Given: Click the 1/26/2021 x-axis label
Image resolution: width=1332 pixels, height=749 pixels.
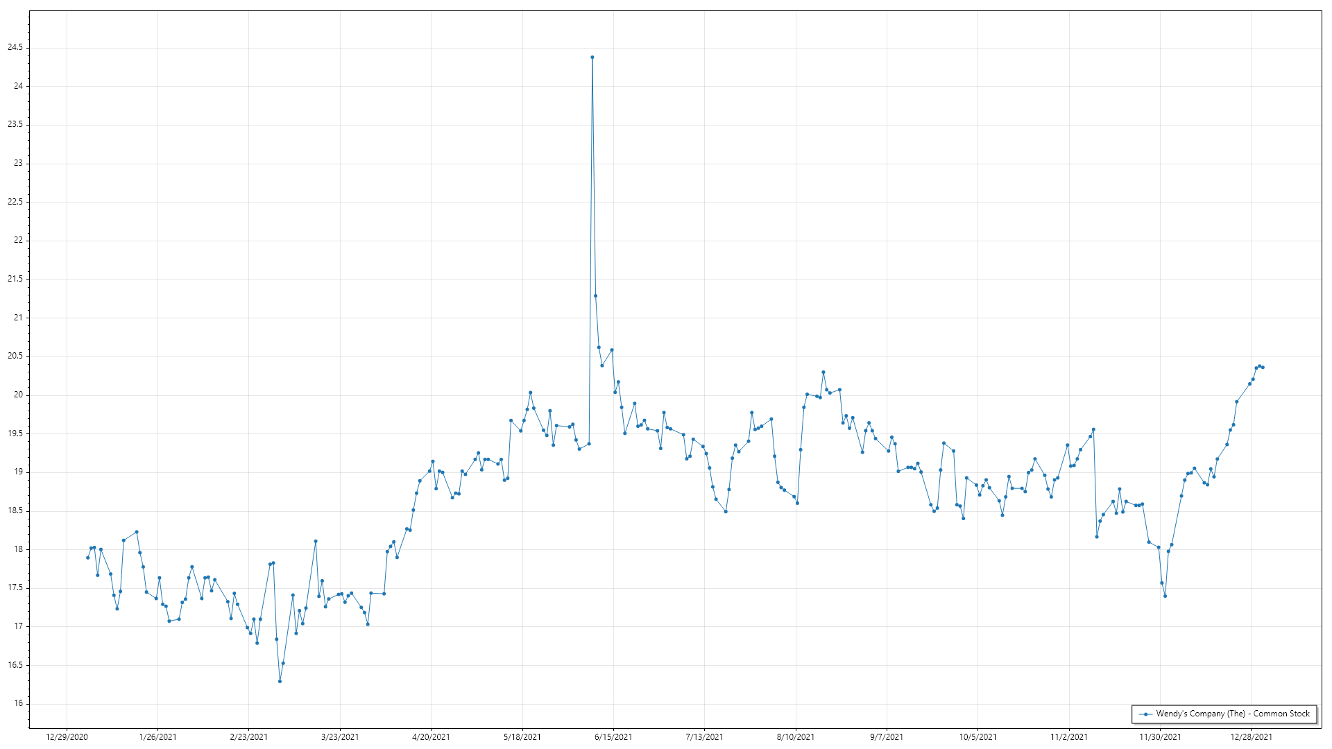Looking at the screenshot, I should coord(157,737).
